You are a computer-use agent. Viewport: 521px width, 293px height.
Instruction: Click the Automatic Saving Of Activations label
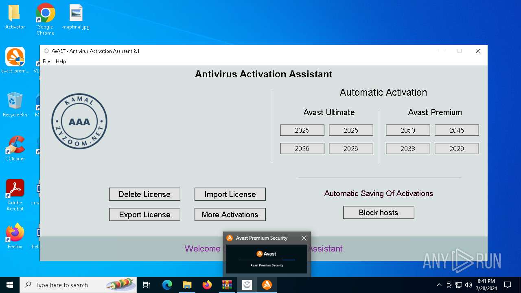[x=379, y=193]
